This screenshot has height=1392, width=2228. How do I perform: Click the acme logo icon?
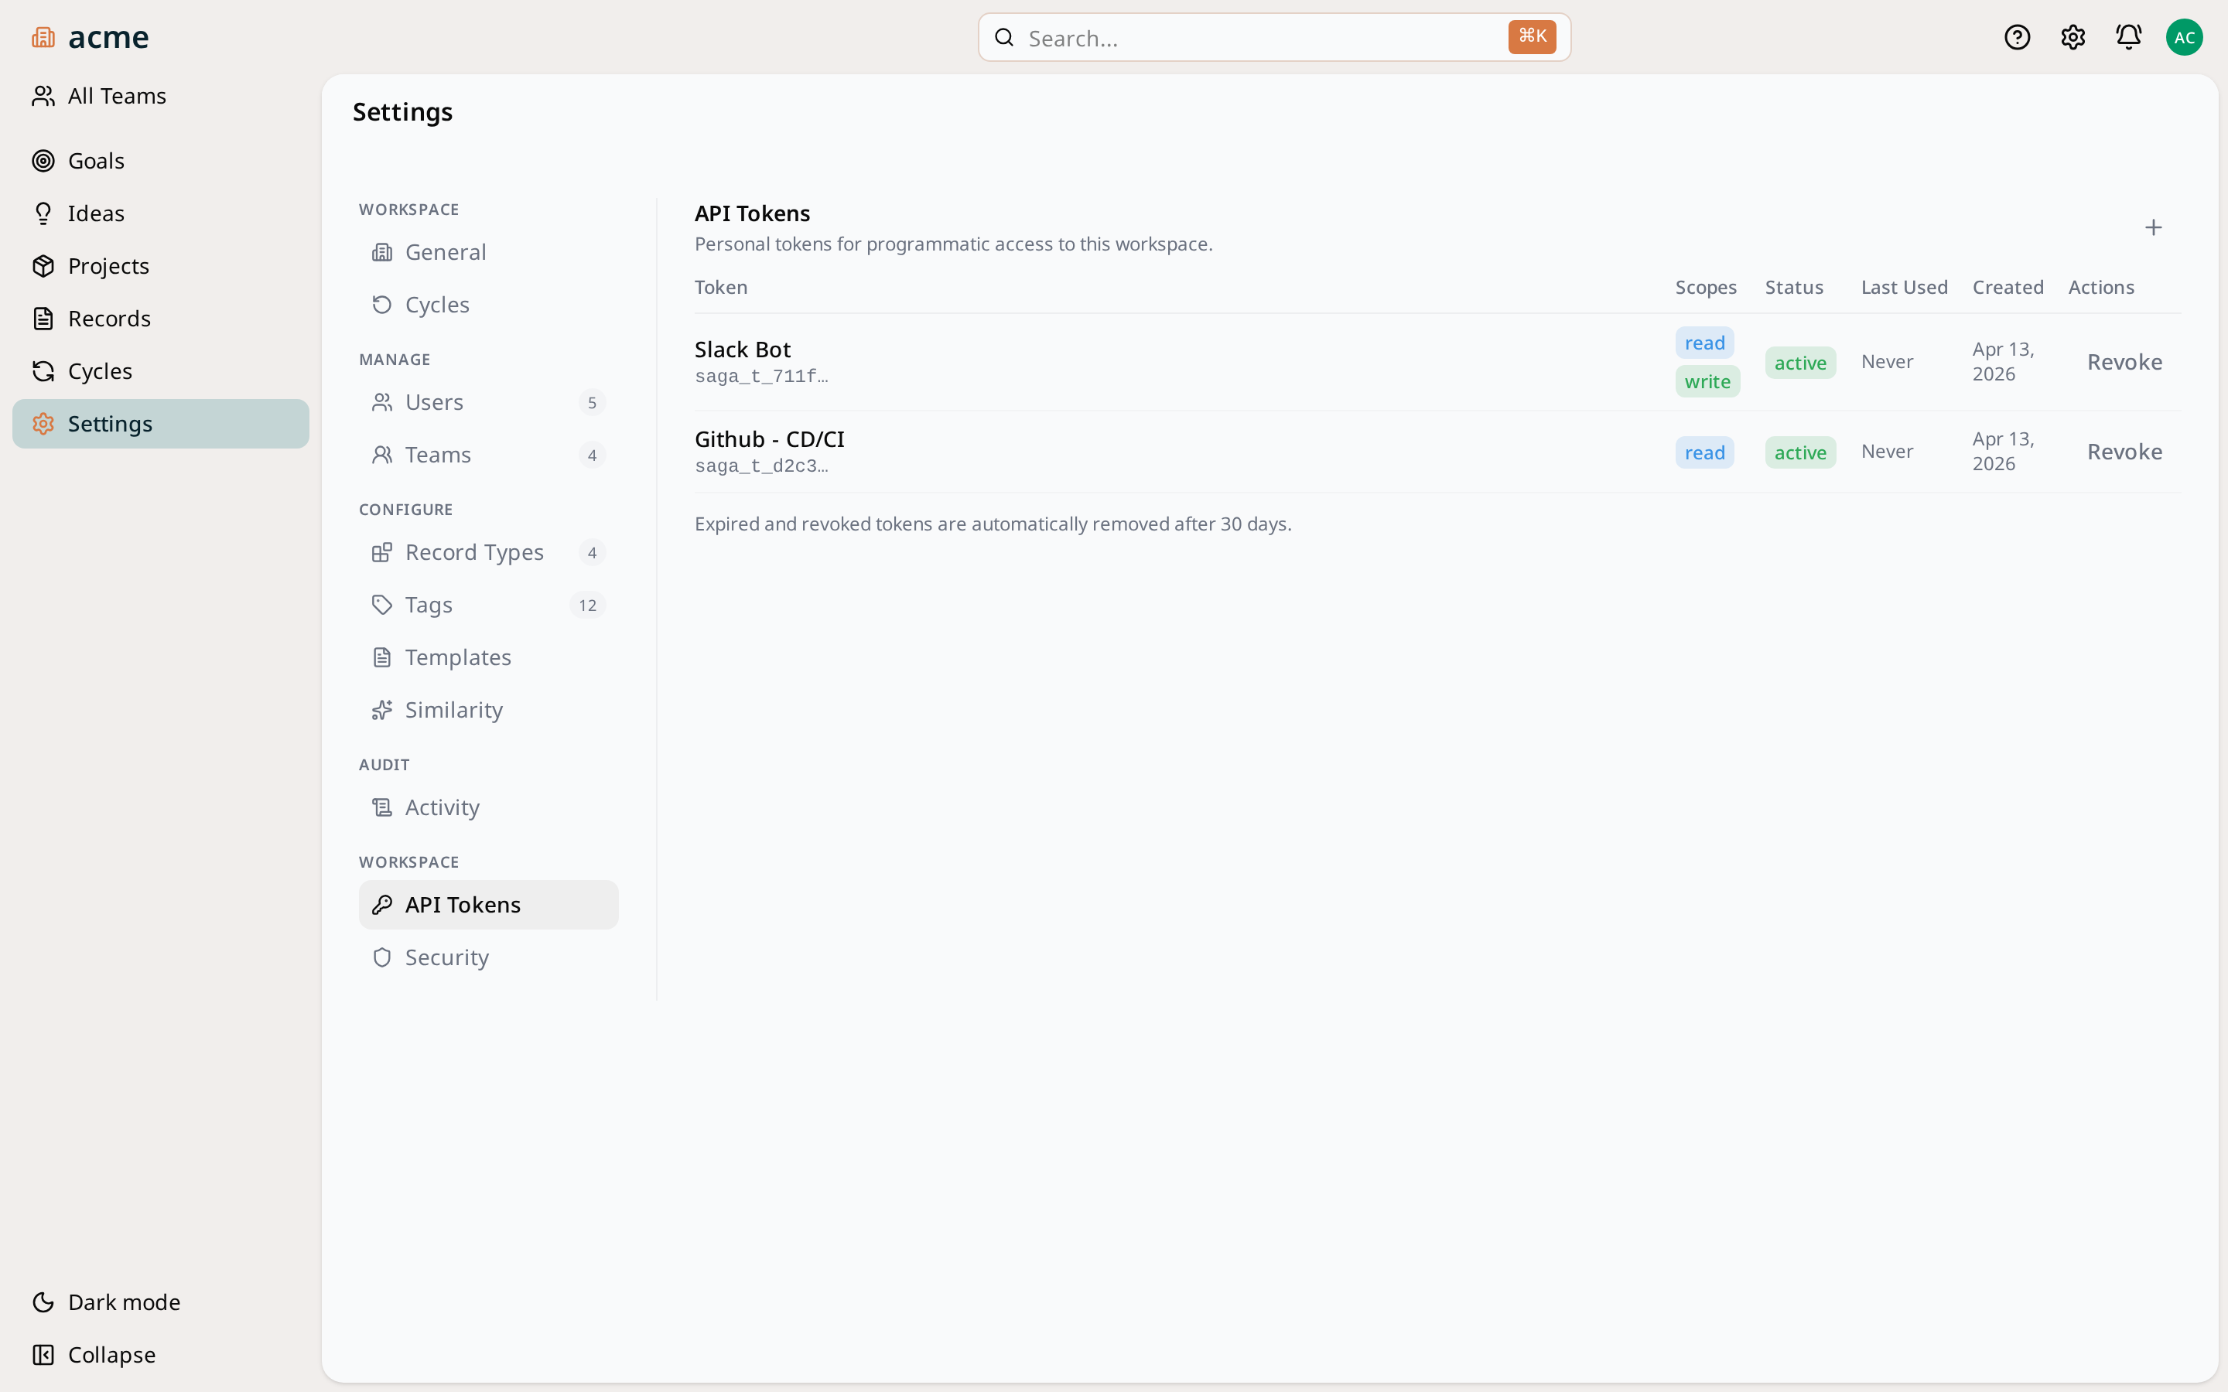(43, 37)
